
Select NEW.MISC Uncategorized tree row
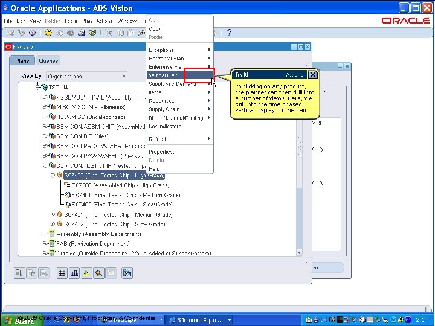click(91, 117)
